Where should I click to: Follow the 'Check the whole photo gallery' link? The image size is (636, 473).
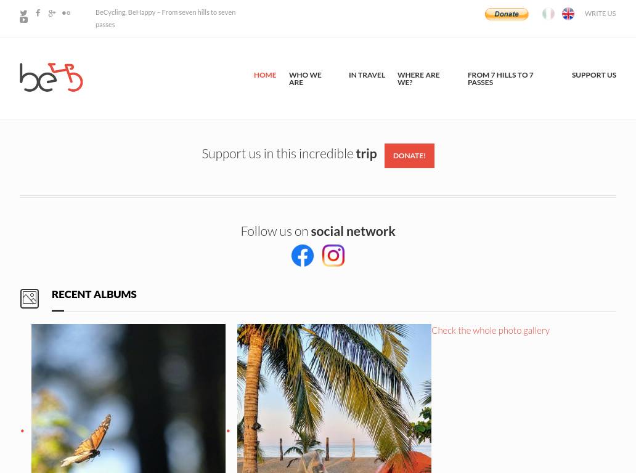(491, 330)
